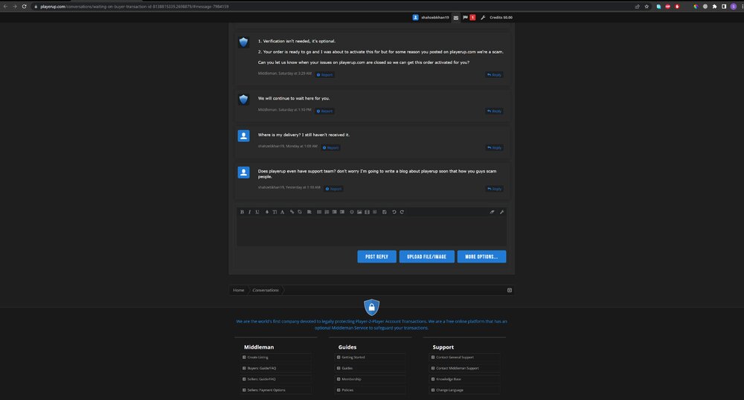Reply to the 'Verification isn't needed' message

[495, 75]
